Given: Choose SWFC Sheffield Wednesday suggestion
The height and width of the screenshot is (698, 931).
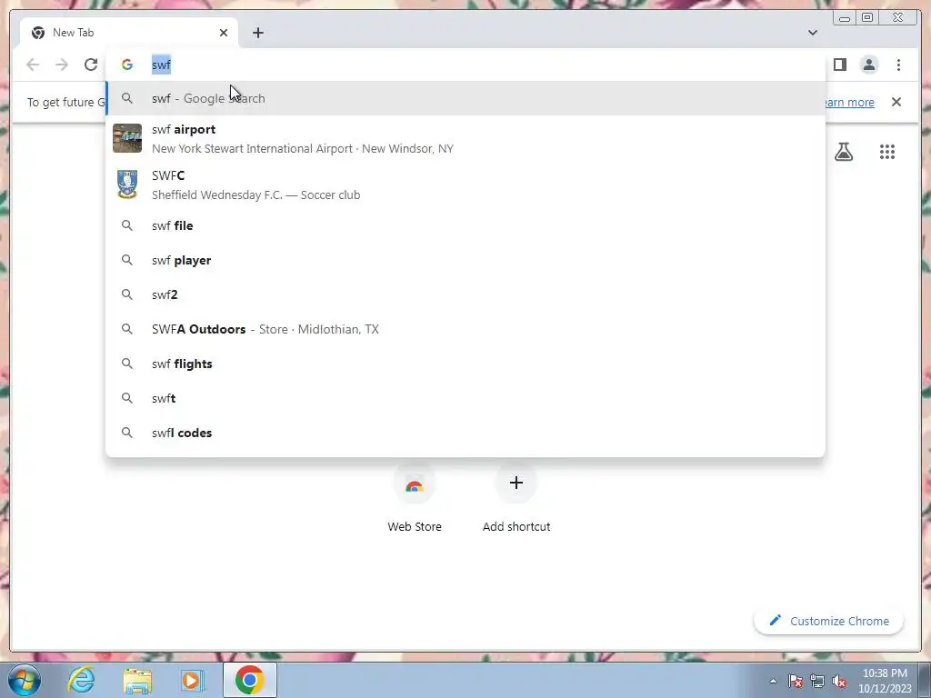Looking at the screenshot, I should pos(465,184).
